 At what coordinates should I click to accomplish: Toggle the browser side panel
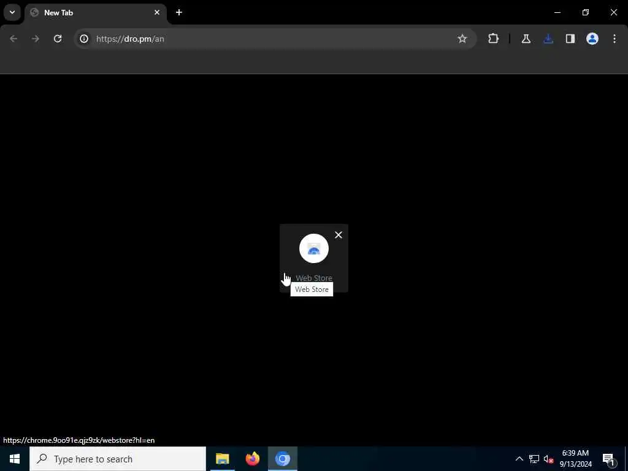[570, 39]
